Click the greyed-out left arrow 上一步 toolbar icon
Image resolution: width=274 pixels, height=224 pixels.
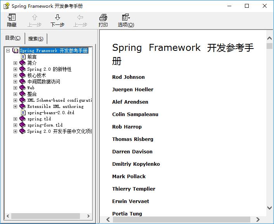[x=80, y=17]
